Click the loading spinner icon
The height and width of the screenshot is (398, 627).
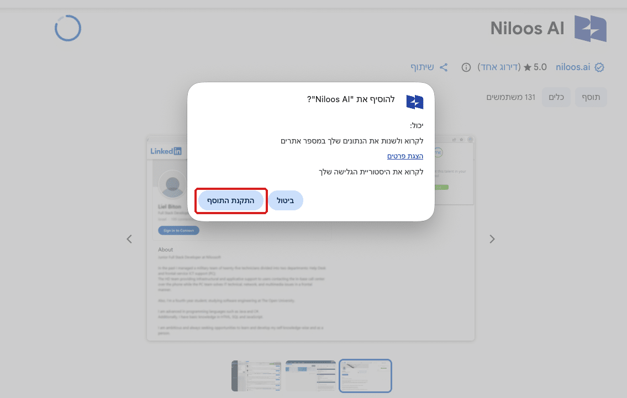[x=68, y=28]
